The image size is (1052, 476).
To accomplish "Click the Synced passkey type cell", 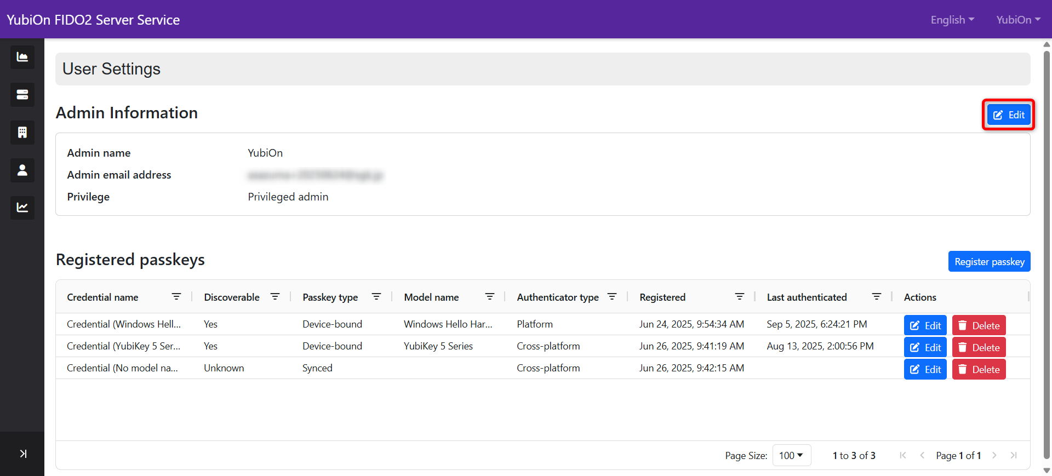I will 317,368.
